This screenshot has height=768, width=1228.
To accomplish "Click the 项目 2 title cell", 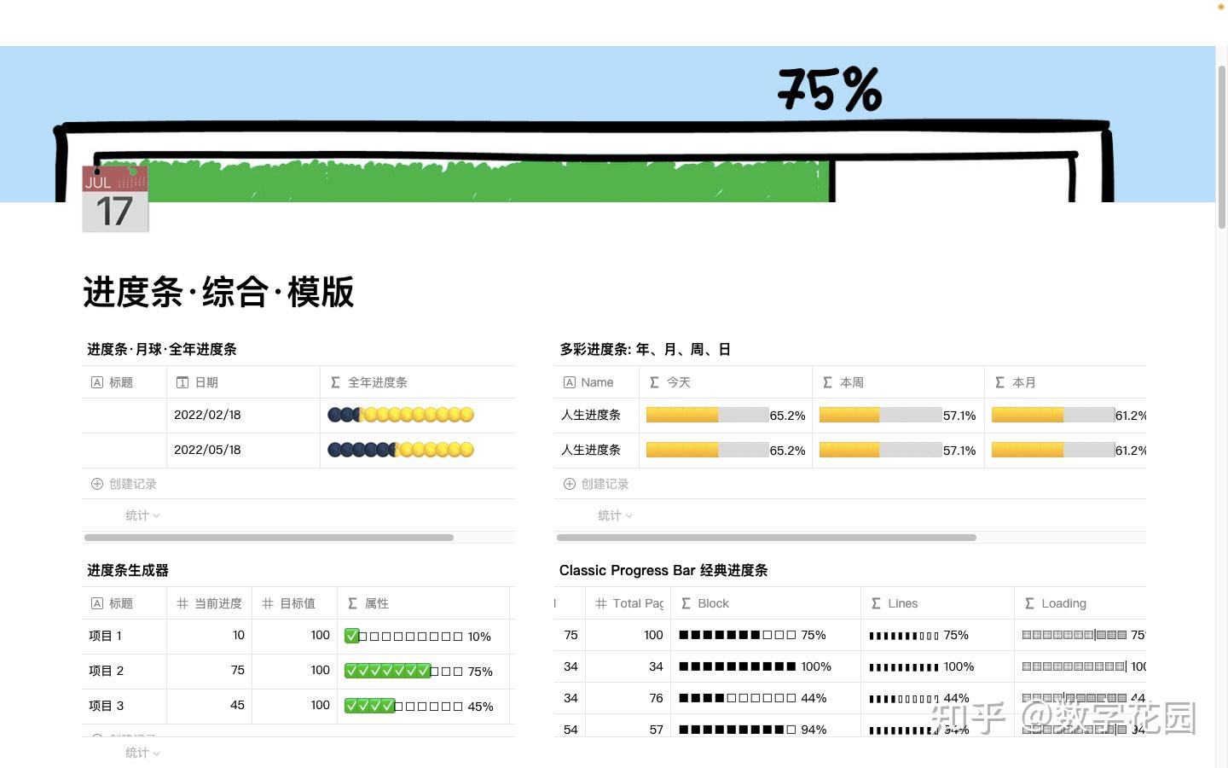I will (106, 671).
